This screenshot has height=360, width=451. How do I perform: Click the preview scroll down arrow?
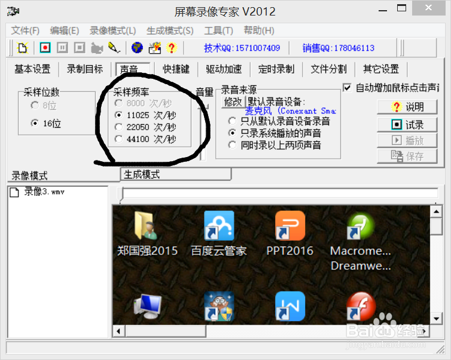tap(436, 319)
